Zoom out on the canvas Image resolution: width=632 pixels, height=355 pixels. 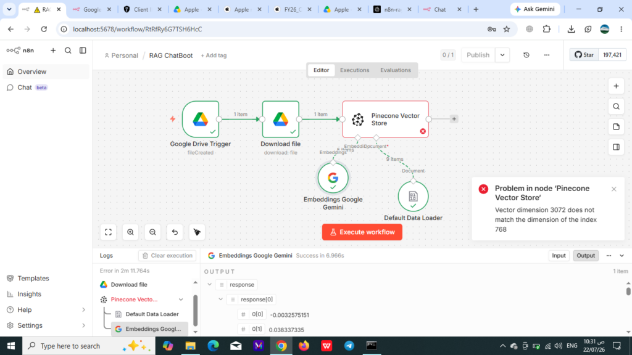coord(152,232)
